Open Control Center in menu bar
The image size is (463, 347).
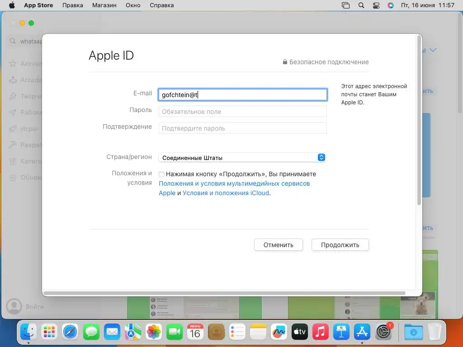(x=376, y=5)
